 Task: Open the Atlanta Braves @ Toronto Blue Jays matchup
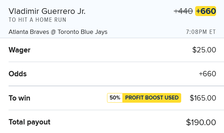[58, 32]
